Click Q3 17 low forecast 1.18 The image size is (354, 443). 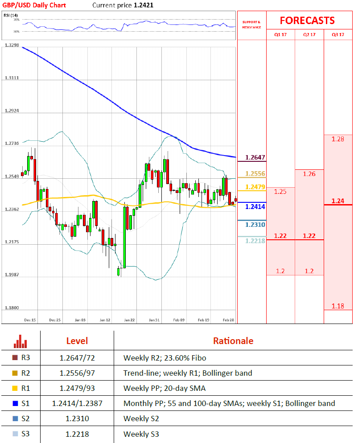pyautogui.click(x=338, y=306)
